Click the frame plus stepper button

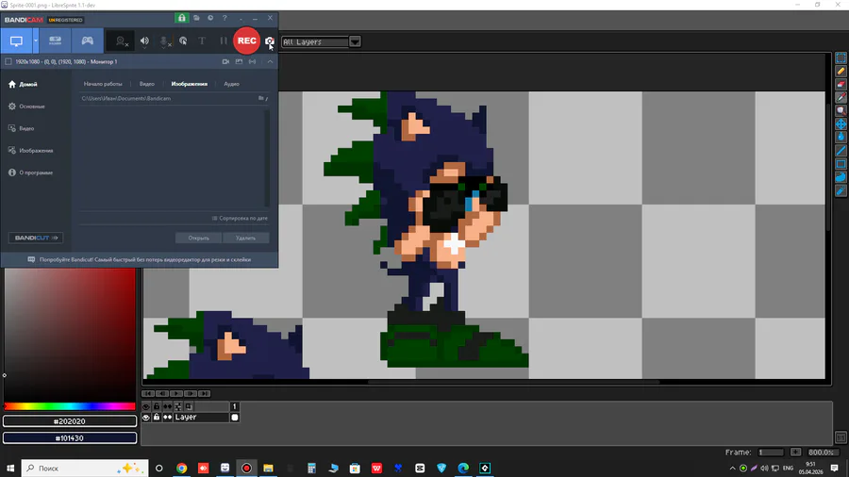pyautogui.click(x=795, y=452)
